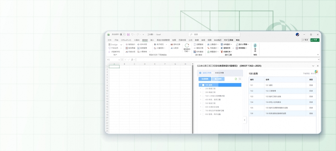Click the 帮助 paperclip help icon in ribbon

[255, 46]
